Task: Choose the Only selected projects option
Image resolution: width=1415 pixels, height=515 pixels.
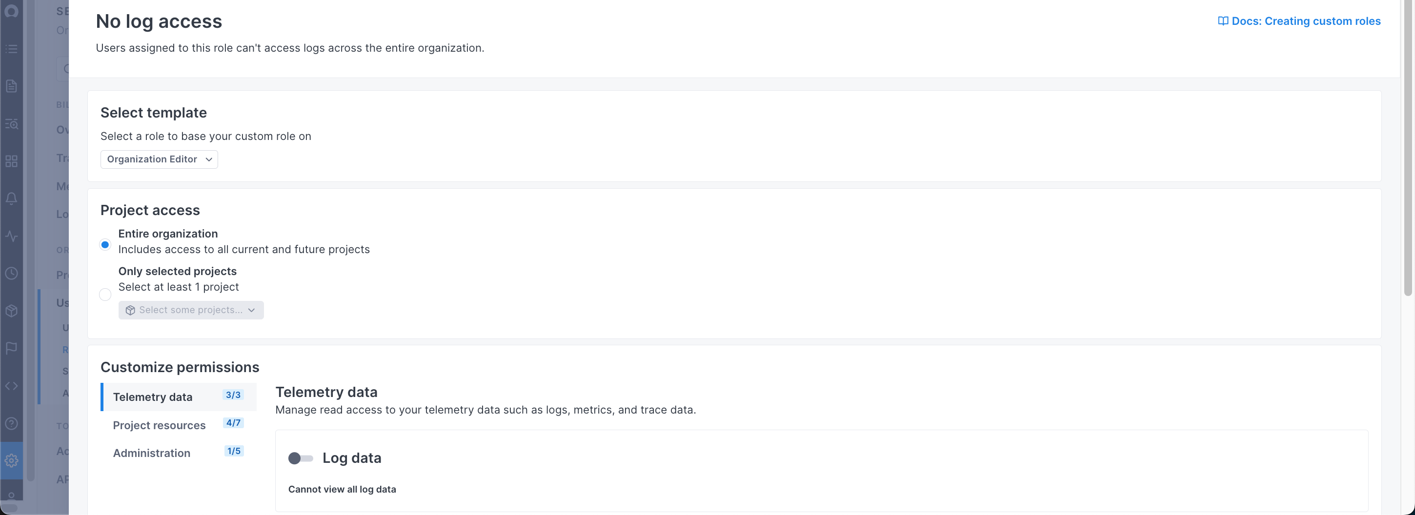Action: point(105,294)
